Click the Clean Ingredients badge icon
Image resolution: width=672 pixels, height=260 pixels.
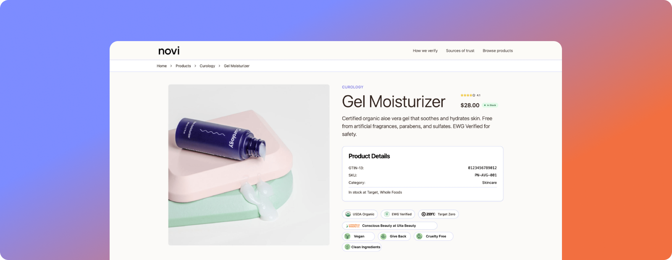(347, 247)
